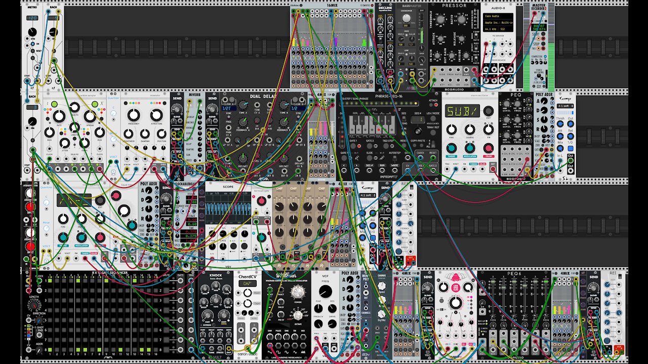
Task: Open 4:1 soft dropdown on third-row Comp
Action: [x=368, y=195]
